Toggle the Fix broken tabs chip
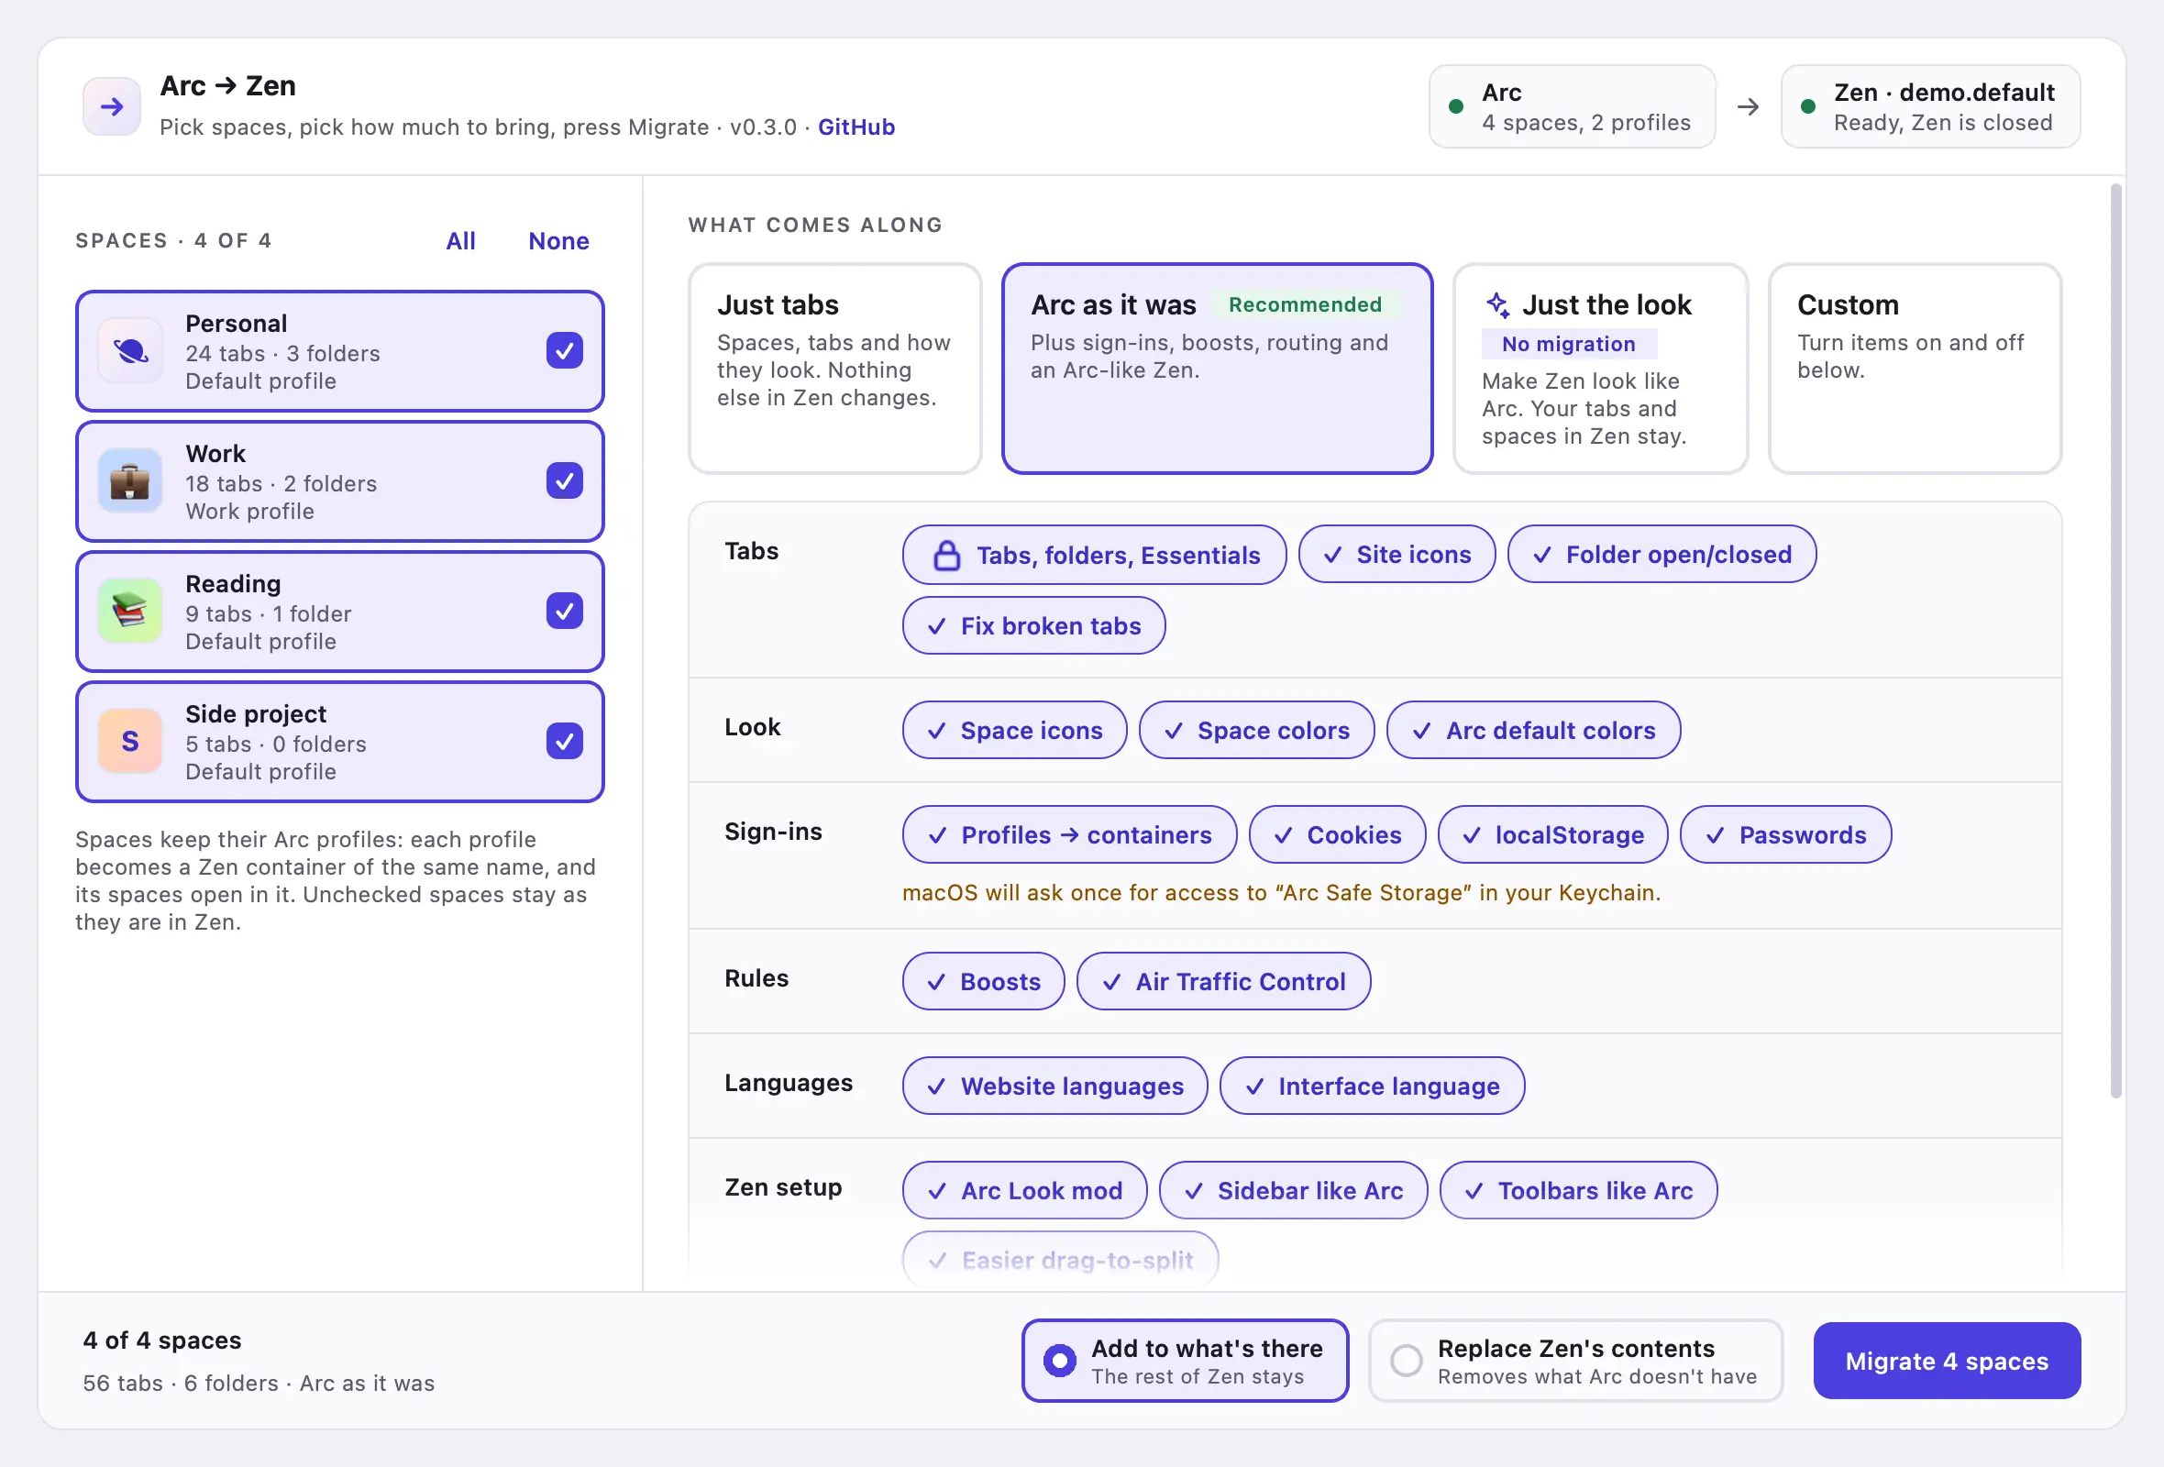The width and height of the screenshot is (2164, 1467). 1033,625
